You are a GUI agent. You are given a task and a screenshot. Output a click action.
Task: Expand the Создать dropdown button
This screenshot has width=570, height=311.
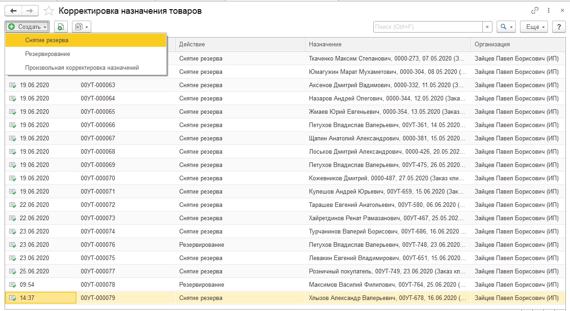pos(28,27)
